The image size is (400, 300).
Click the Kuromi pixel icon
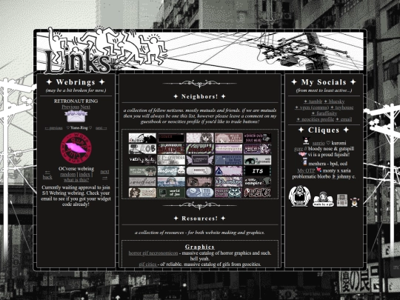306,141
